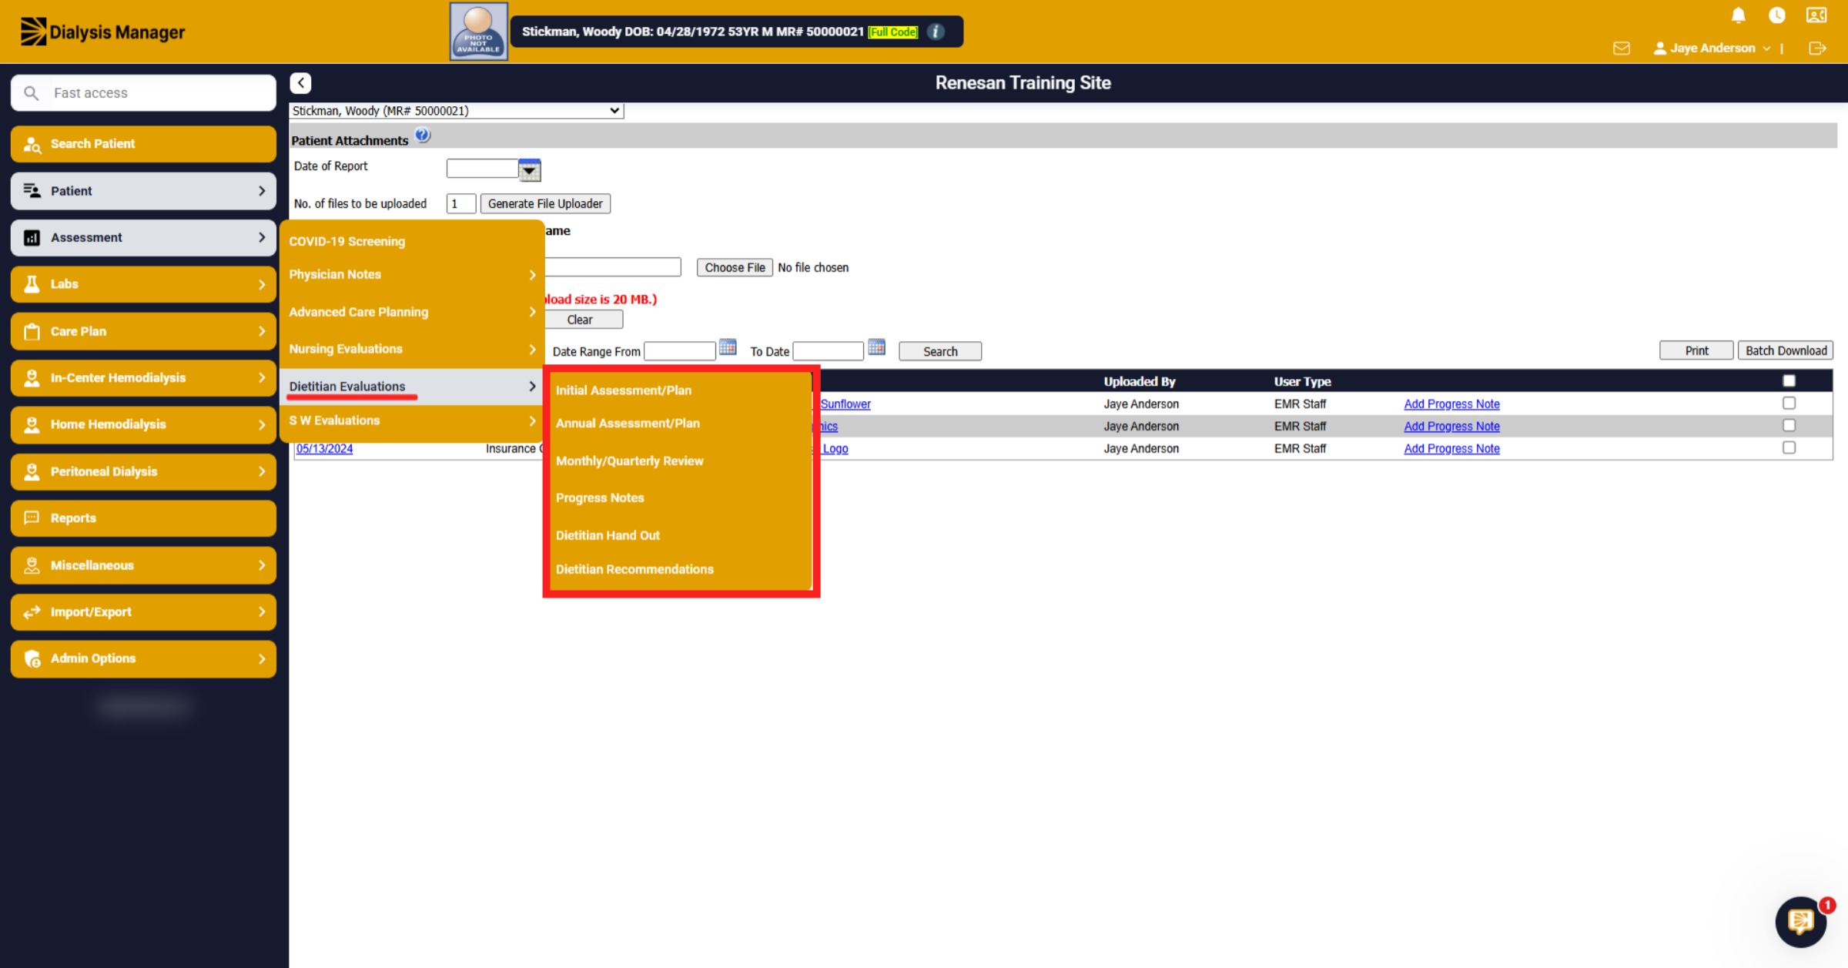Expand In-Center Hemodialysis menu

[143, 378]
